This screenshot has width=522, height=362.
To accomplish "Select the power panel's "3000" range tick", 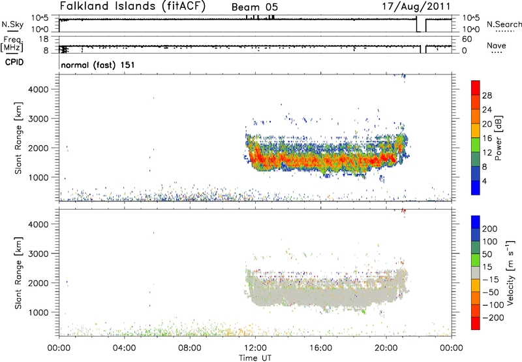I will point(38,119).
